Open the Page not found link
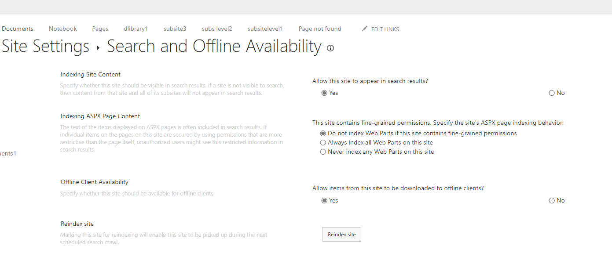Viewport: 612px width, 264px height. coord(320,29)
